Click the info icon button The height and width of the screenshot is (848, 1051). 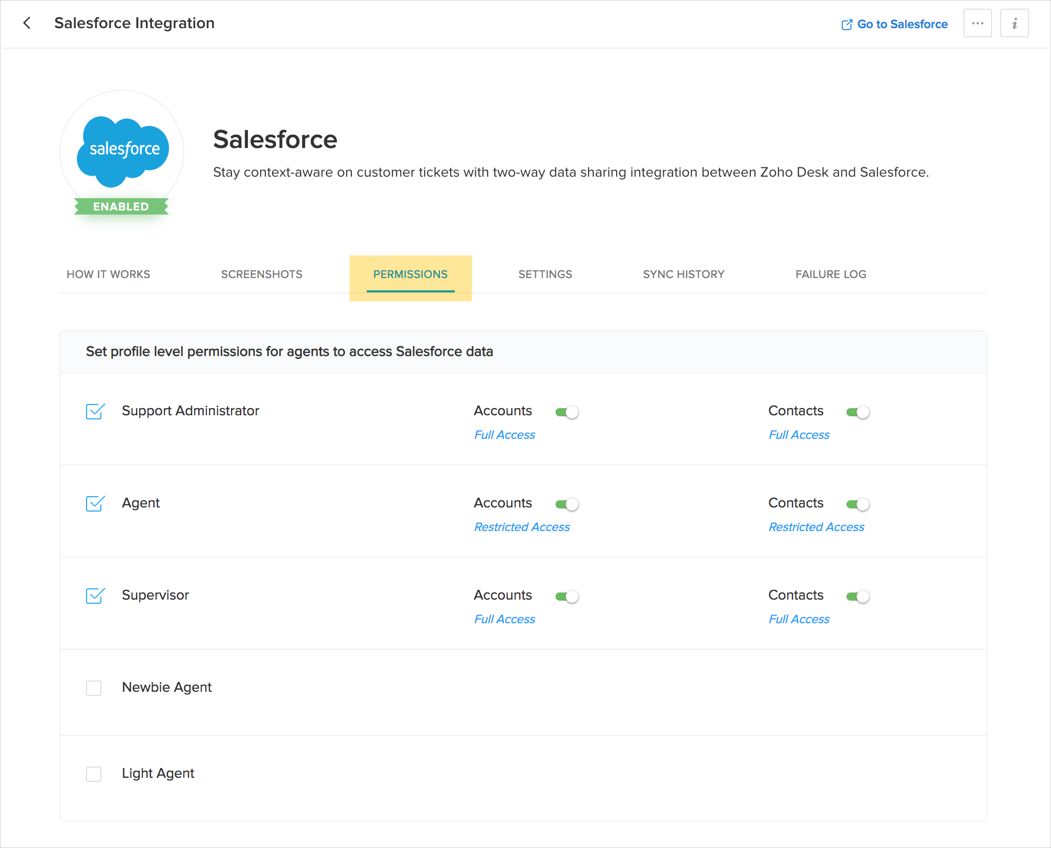(1014, 24)
